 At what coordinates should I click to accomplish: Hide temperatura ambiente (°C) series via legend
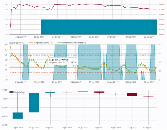(72, 43)
